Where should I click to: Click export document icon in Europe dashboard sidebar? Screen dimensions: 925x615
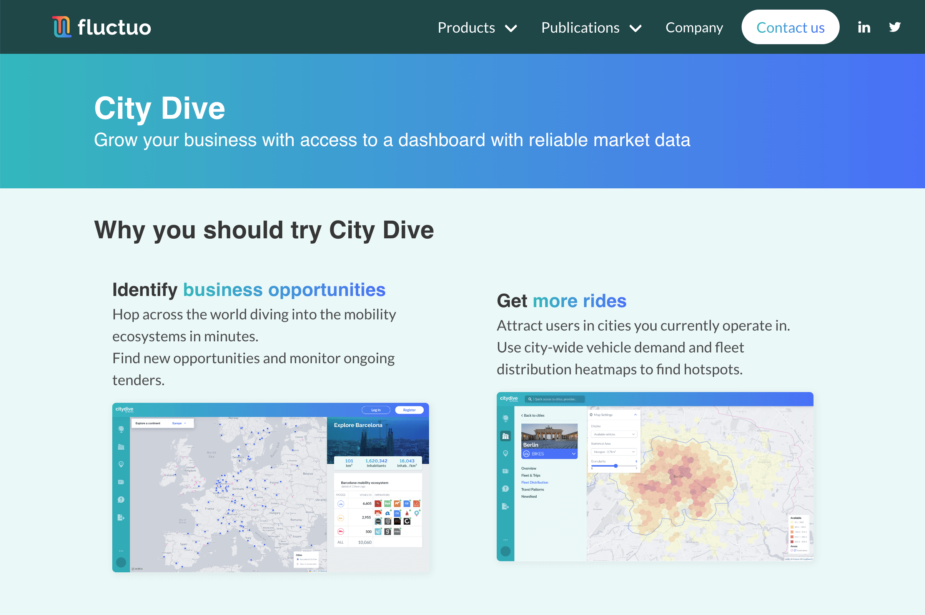pyautogui.click(x=121, y=517)
